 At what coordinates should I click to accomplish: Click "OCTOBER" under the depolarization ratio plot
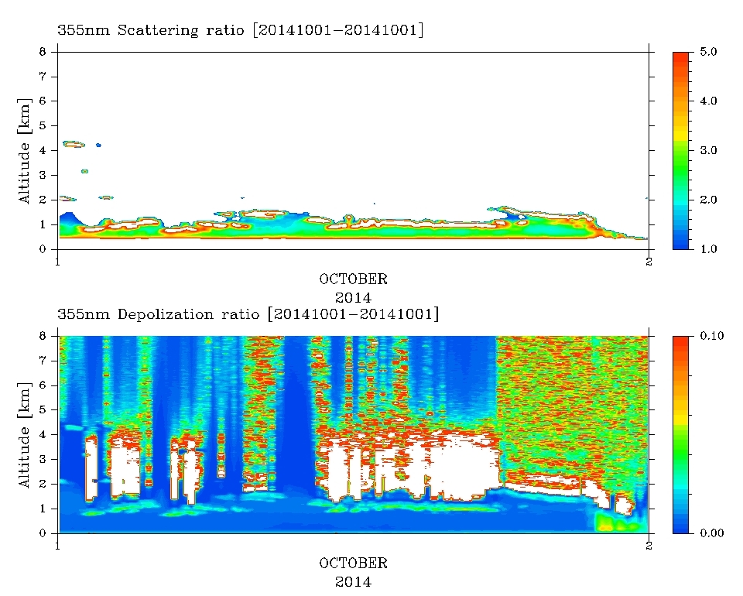[353, 563]
